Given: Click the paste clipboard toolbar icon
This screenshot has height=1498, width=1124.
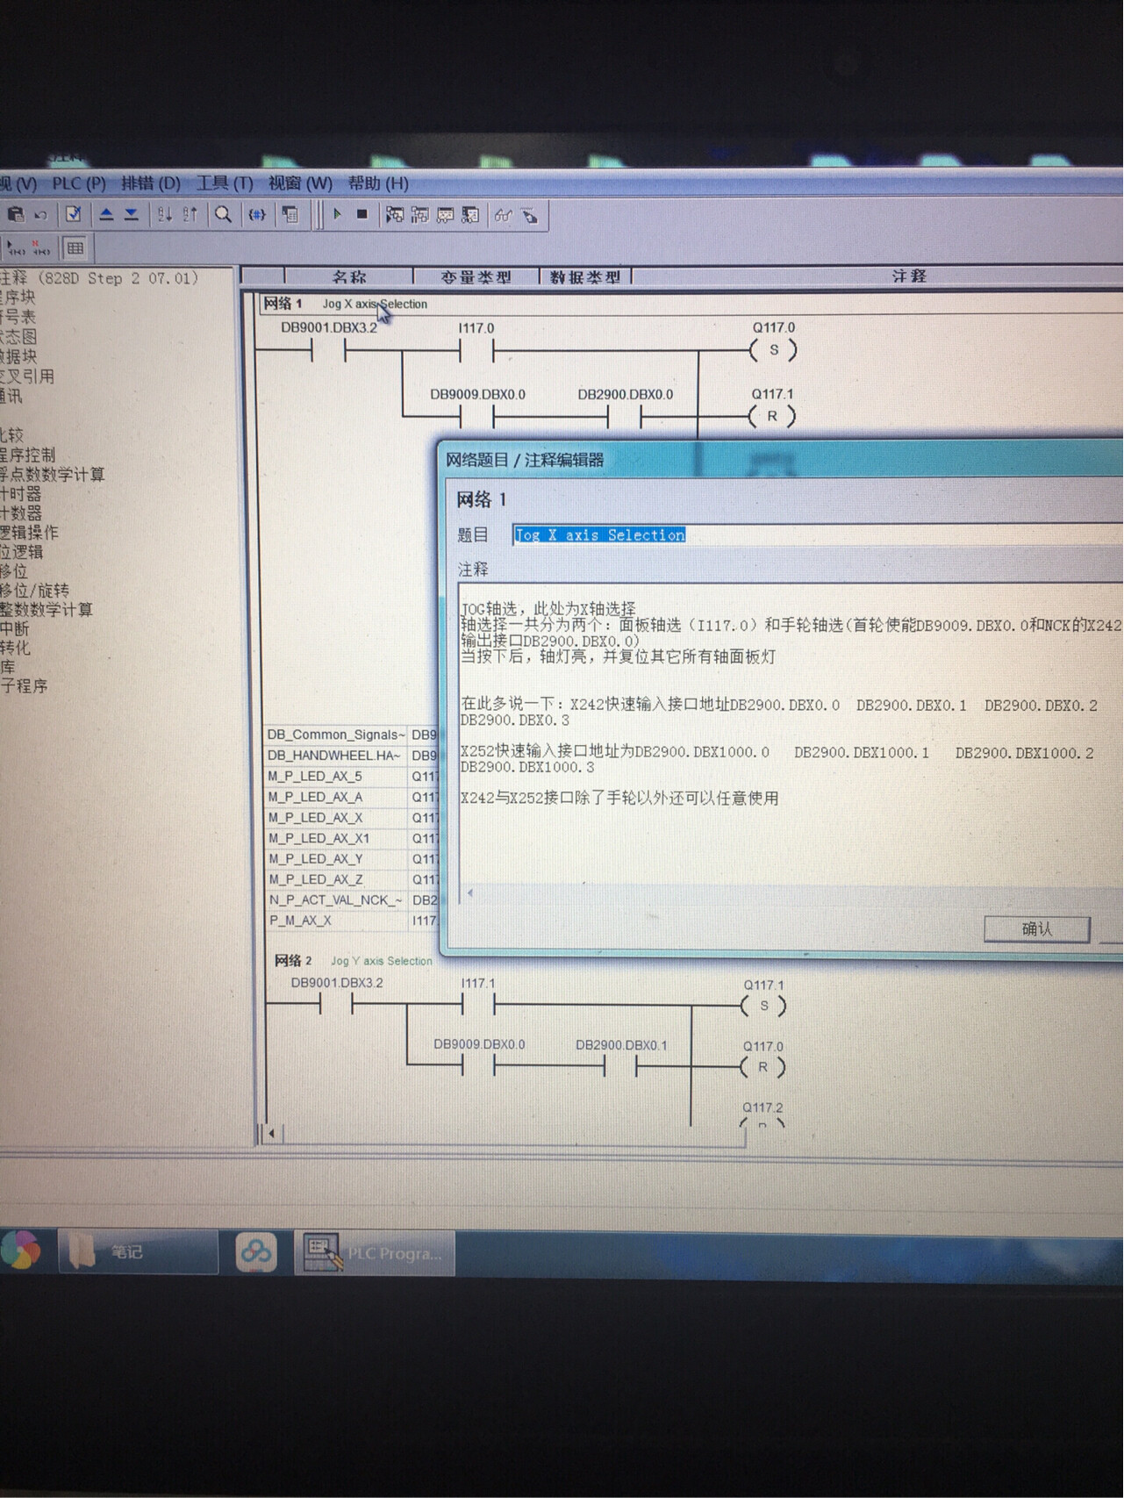Looking at the screenshot, I should [x=15, y=213].
